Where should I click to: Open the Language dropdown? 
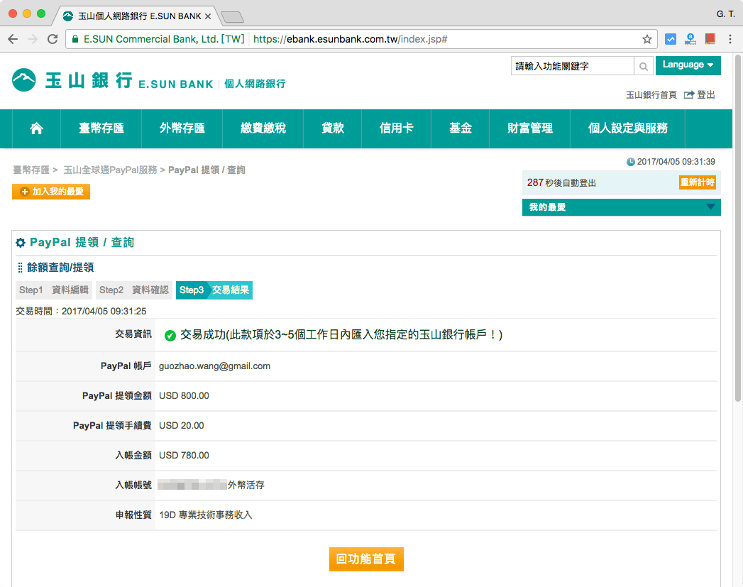click(688, 65)
